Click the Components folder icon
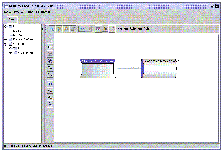223x152 pixels. [11, 44]
